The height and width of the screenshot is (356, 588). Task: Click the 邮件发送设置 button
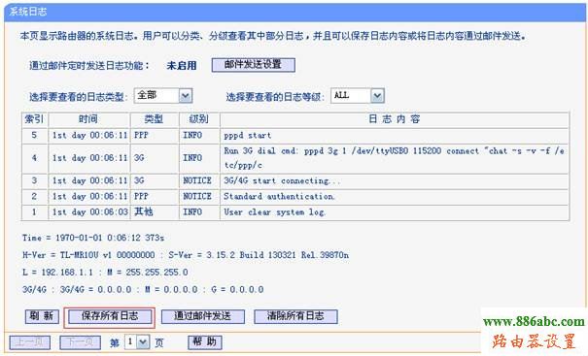(x=253, y=65)
